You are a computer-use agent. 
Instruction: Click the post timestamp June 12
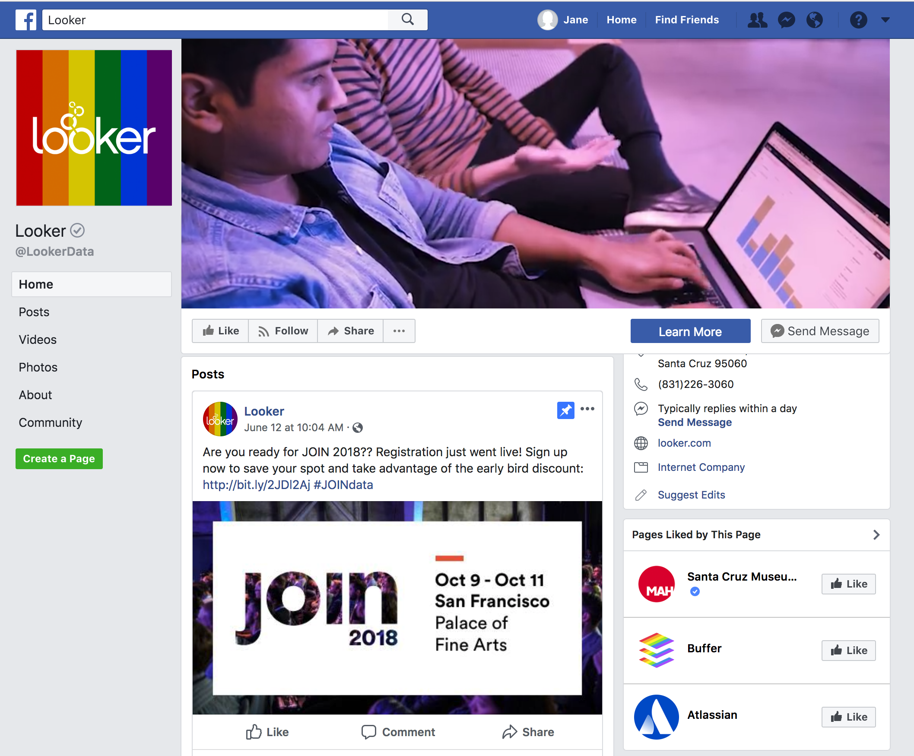pyautogui.click(x=294, y=427)
